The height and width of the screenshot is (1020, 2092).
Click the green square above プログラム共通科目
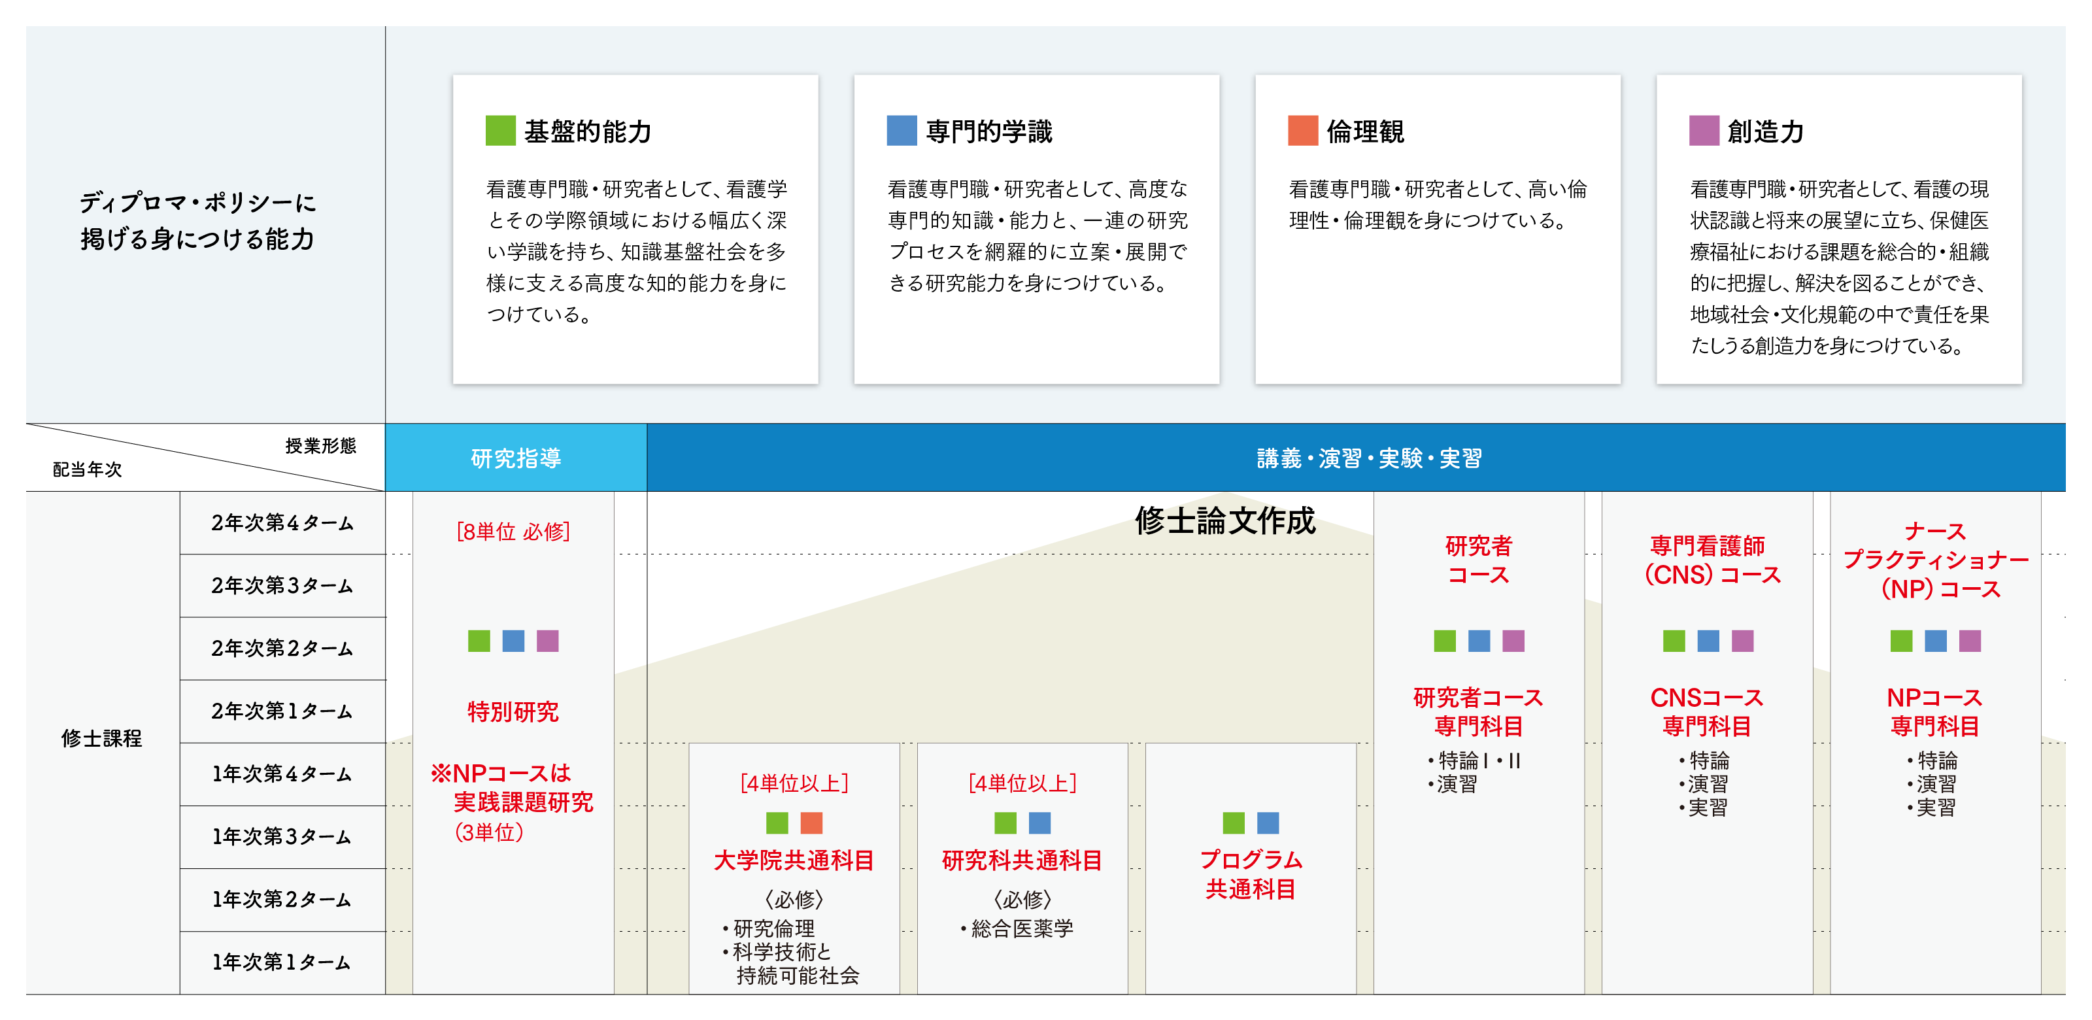[1234, 823]
